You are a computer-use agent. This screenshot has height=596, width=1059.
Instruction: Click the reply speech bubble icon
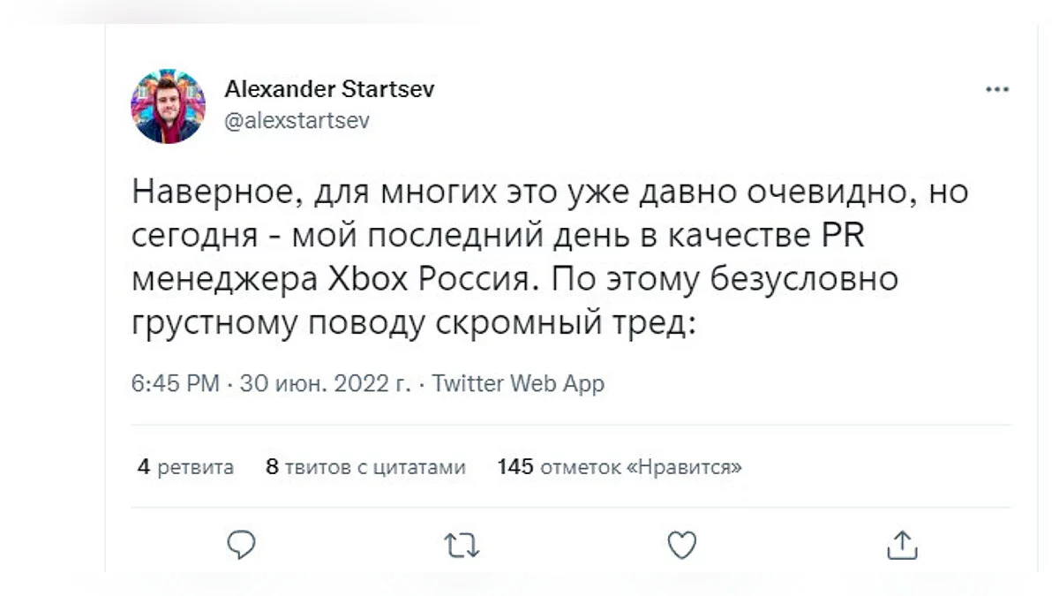click(241, 545)
